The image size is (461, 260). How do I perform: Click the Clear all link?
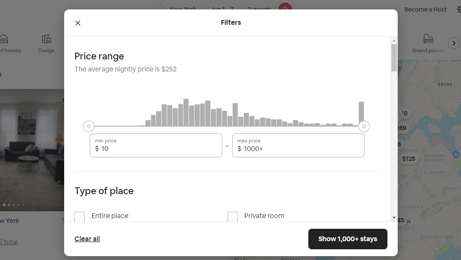(x=87, y=239)
